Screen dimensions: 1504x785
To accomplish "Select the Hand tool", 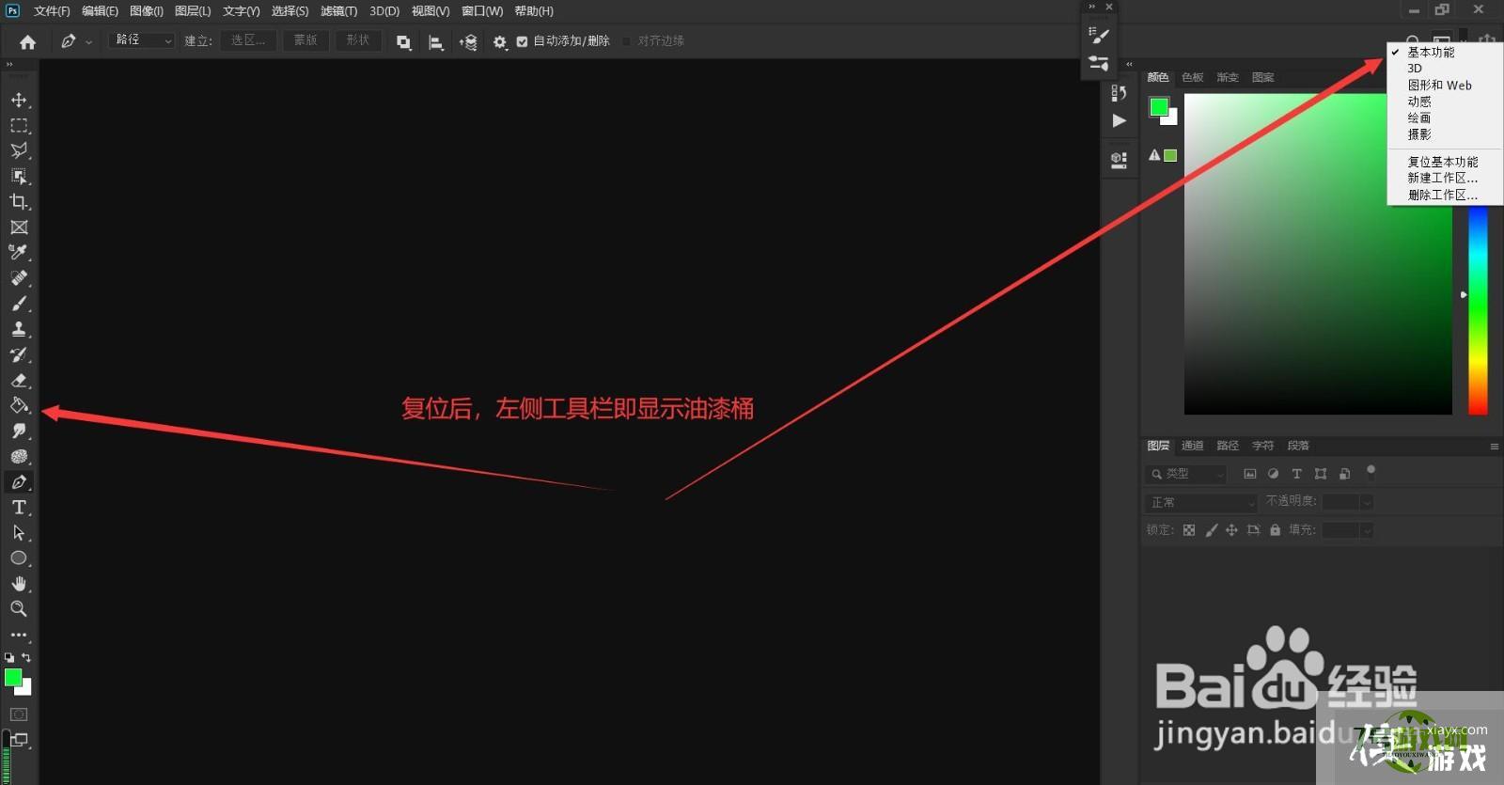I will pyautogui.click(x=19, y=583).
